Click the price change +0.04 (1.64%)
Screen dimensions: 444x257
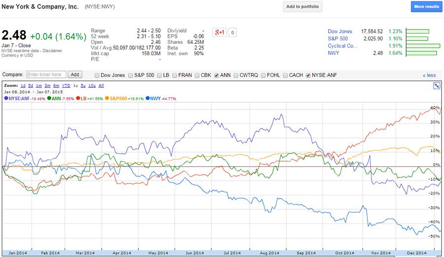58,37
